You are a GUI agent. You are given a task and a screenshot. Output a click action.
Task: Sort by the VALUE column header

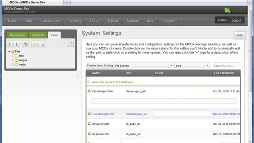tap(183, 73)
